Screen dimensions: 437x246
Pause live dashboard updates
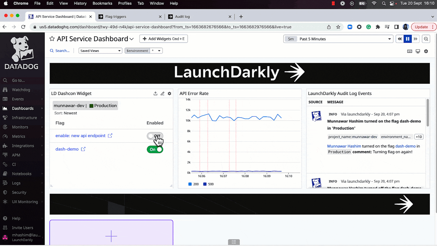(x=407, y=39)
